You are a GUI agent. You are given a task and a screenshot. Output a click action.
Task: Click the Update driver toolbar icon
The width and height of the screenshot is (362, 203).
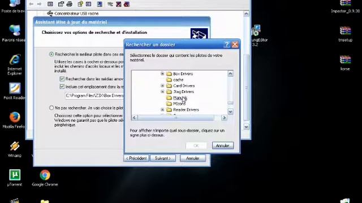pyautogui.click(x=110, y=4)
